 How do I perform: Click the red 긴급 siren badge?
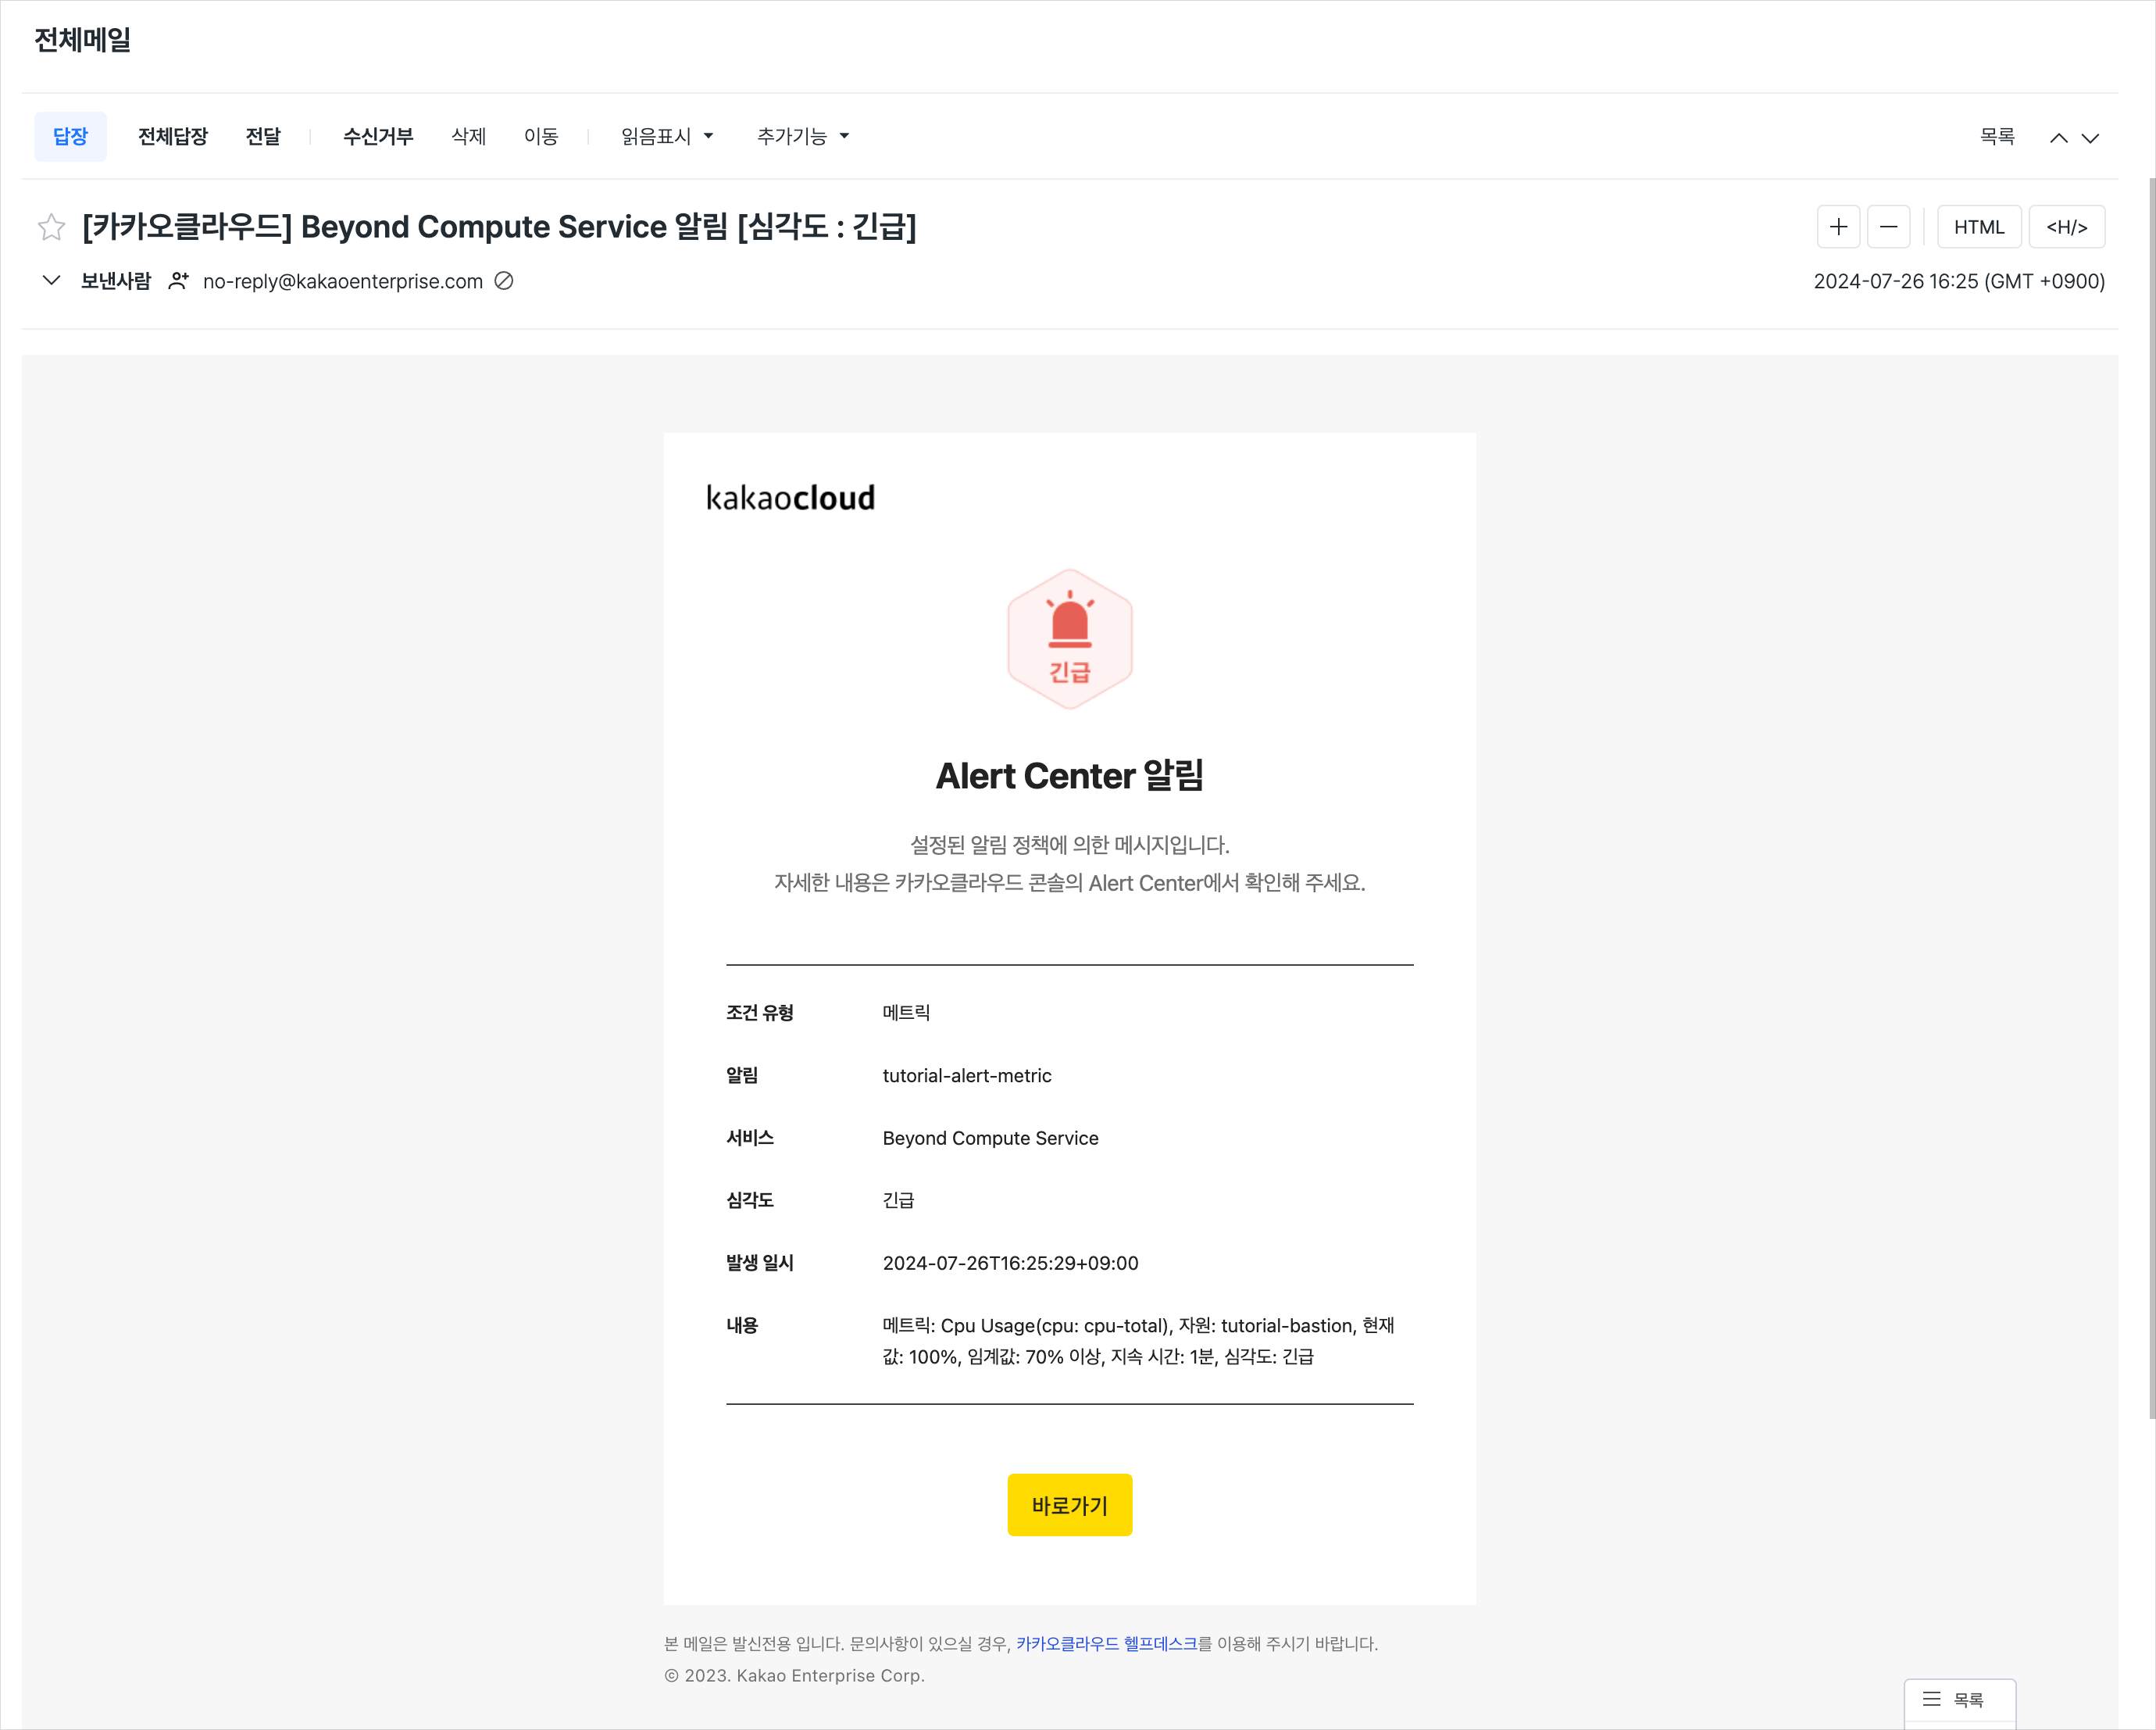tap(1069, 638)
